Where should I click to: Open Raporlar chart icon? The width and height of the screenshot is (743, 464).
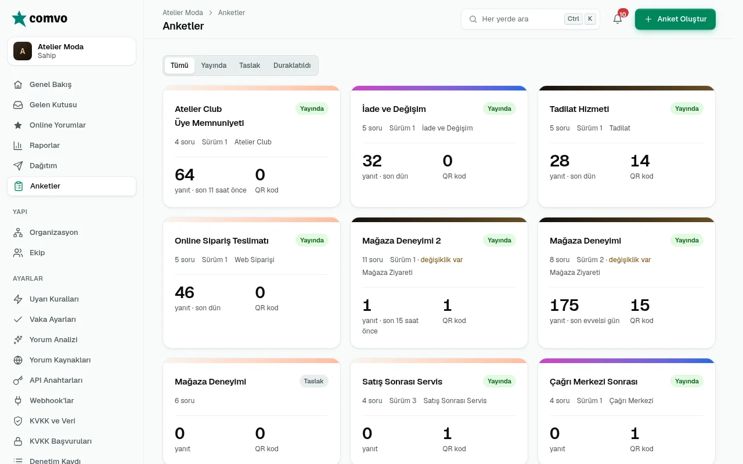pyautogui.click(x=18, y=146)
